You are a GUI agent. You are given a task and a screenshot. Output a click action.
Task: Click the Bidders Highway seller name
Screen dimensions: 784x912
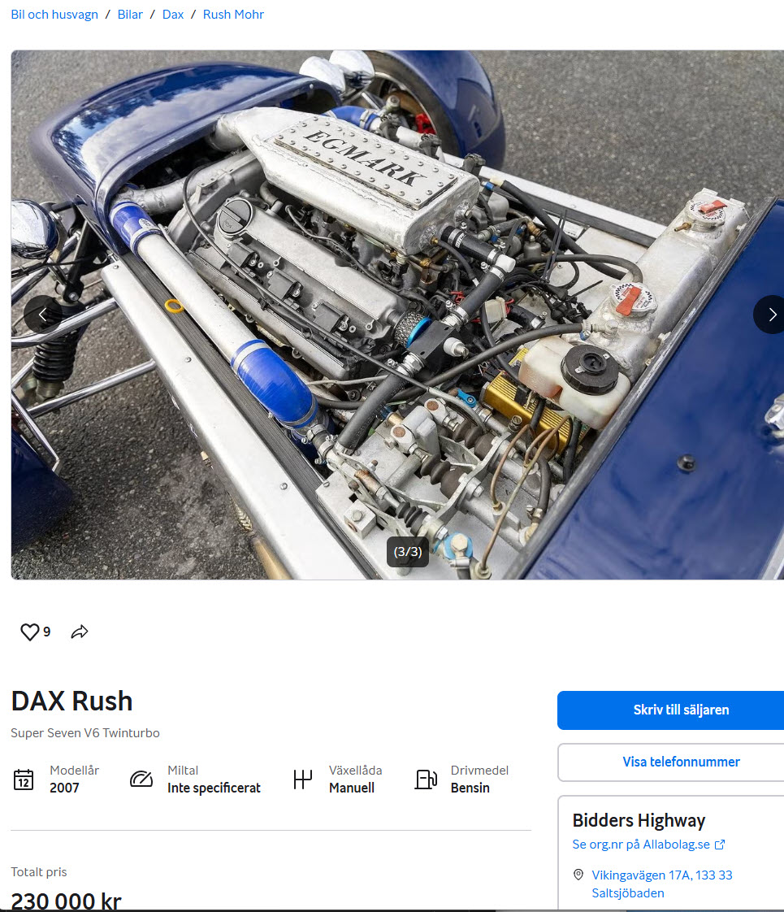click(639, 820)
